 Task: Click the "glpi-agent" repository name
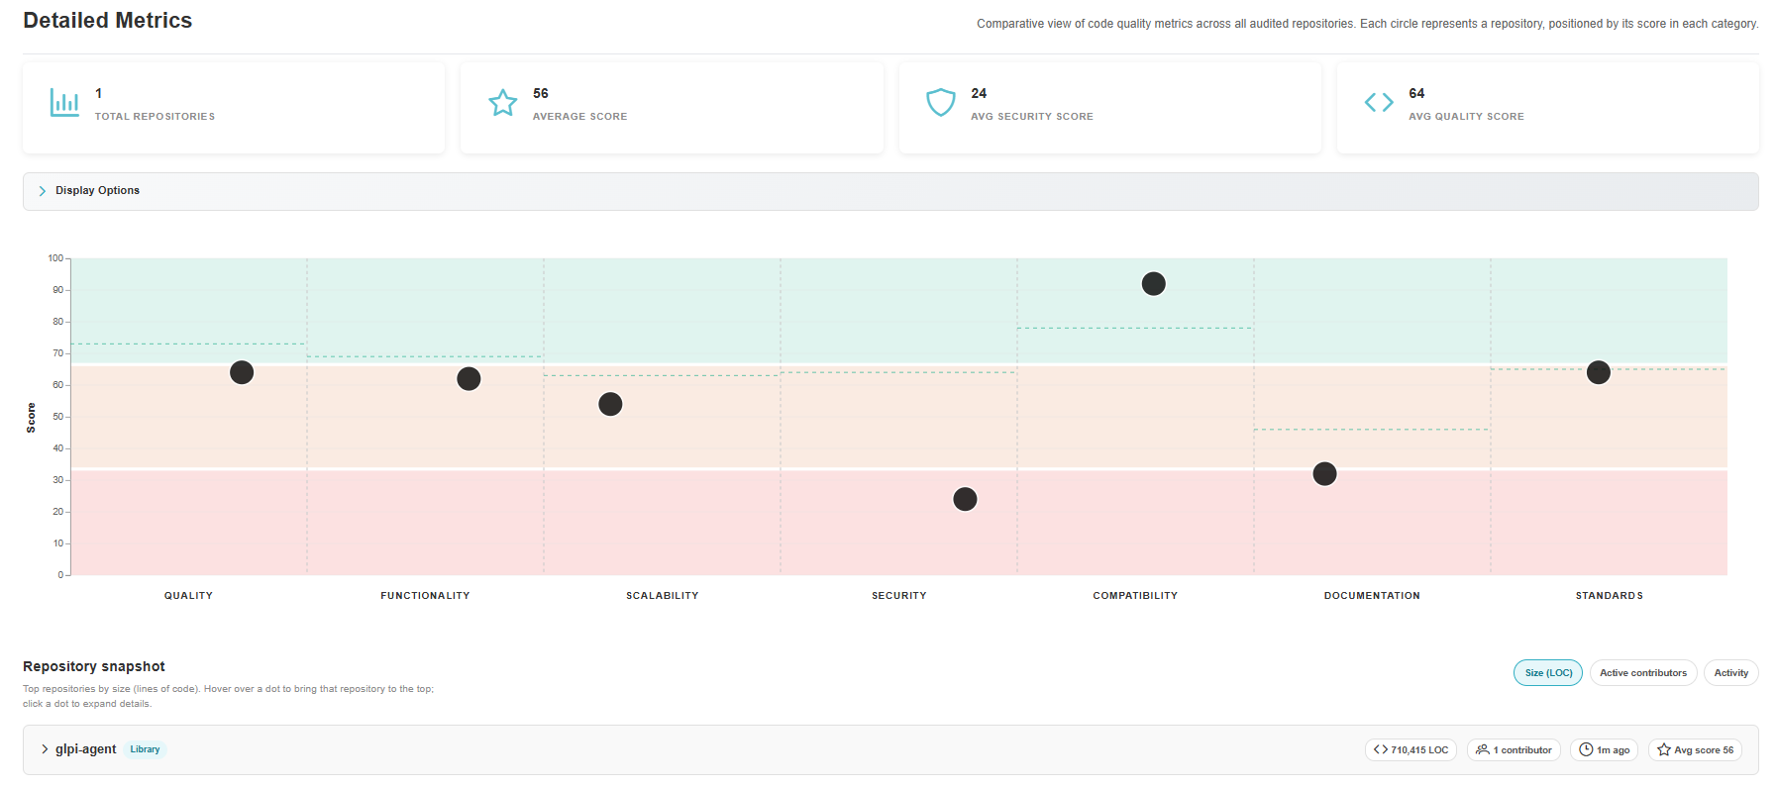[86, 749]
